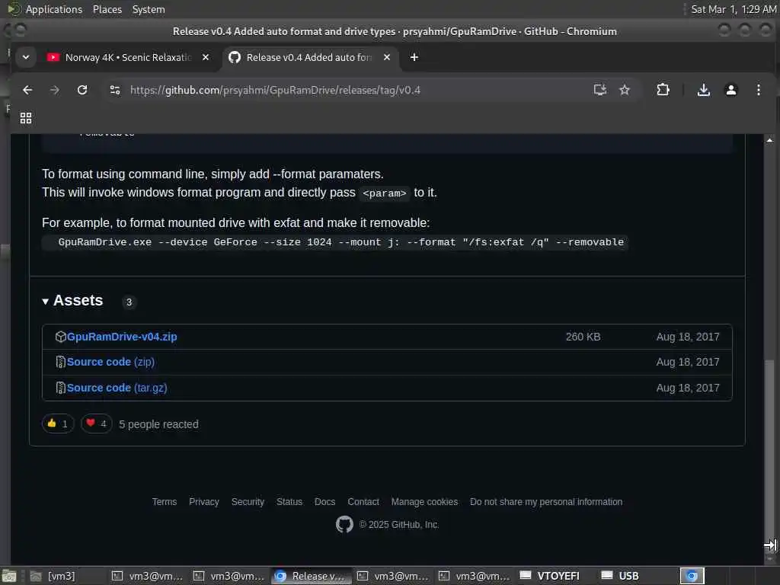Screen dimensions: 780x585
Task: Click the Assets count badge 3
Action: (x=129, y=302)
